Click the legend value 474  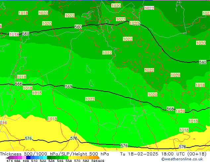pos(10,161)
